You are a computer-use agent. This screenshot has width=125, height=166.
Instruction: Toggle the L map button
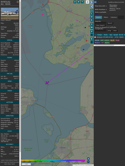pyautogui.click(x=92, y=14)
